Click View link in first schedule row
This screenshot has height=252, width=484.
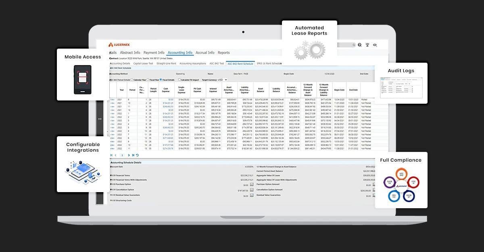[x=113, y=99]
